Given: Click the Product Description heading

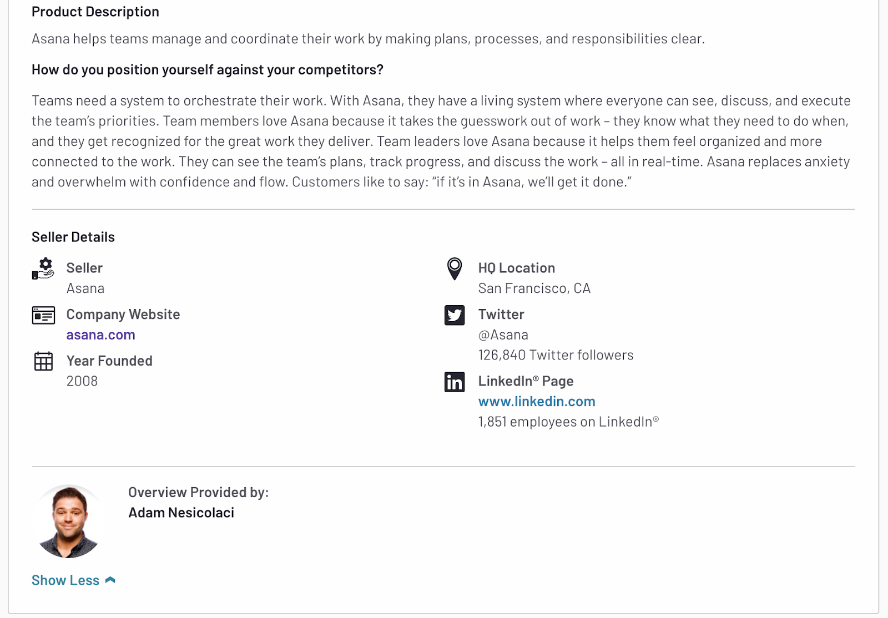Looking at the screenshot, I should 95,12.
